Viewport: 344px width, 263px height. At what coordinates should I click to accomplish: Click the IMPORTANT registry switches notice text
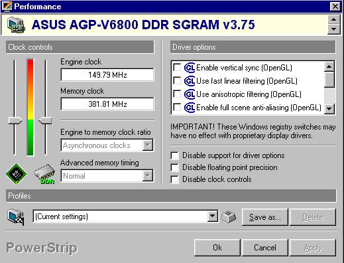[253, 131]
